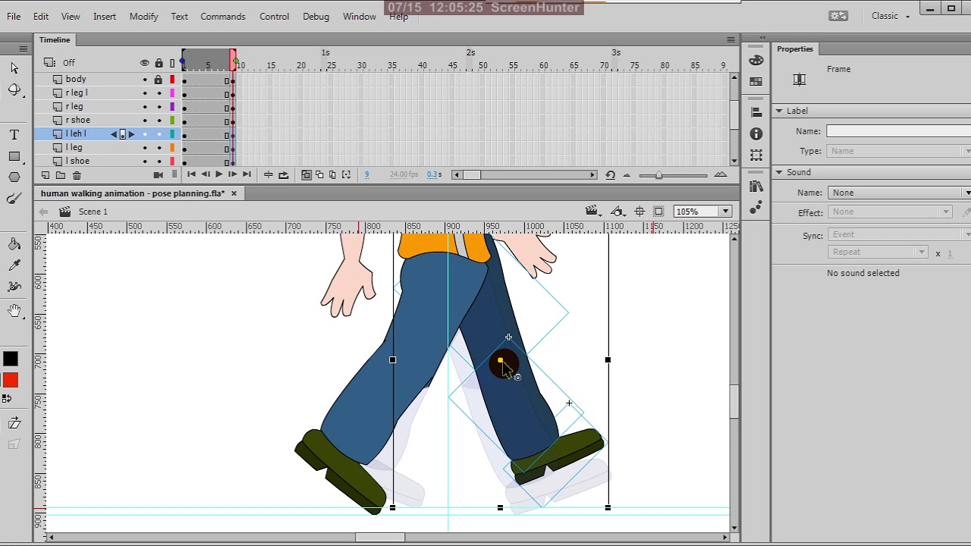Click the workspace sync settings icon

tap(838, 16)
